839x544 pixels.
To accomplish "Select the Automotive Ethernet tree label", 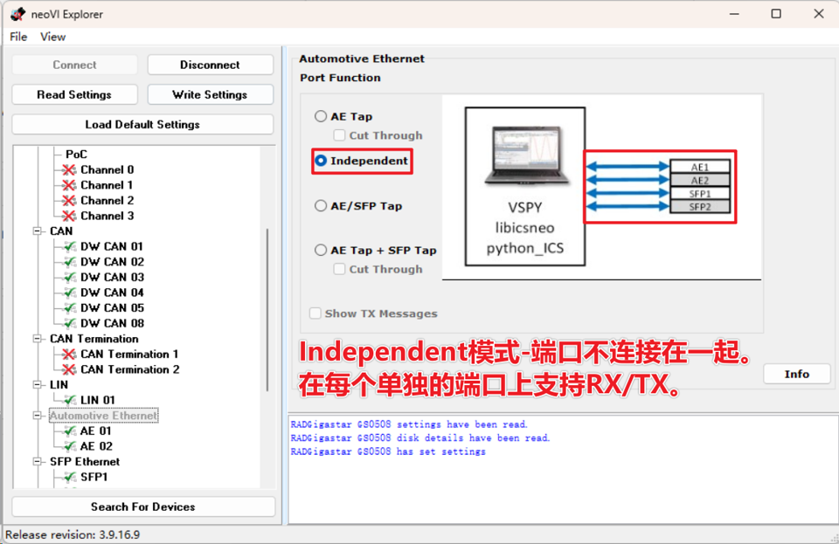I will pos(104,416).
